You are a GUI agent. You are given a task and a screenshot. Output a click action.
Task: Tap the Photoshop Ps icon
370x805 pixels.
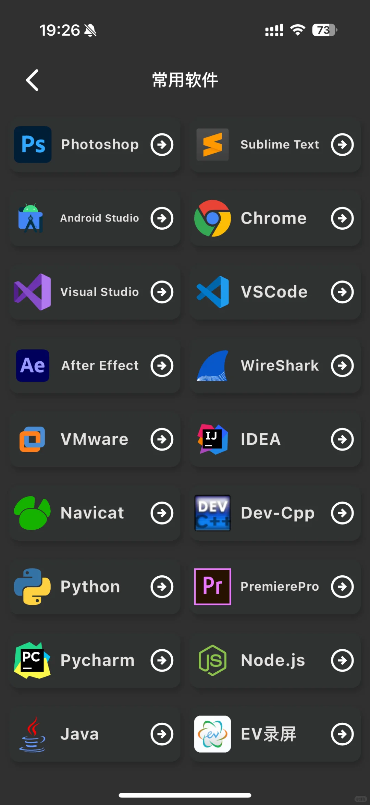coord(33,144)
